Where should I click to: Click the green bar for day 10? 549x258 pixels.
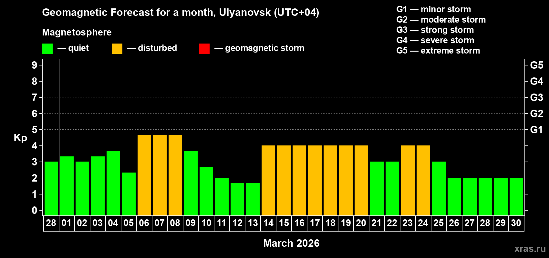[x=206, y=191]
